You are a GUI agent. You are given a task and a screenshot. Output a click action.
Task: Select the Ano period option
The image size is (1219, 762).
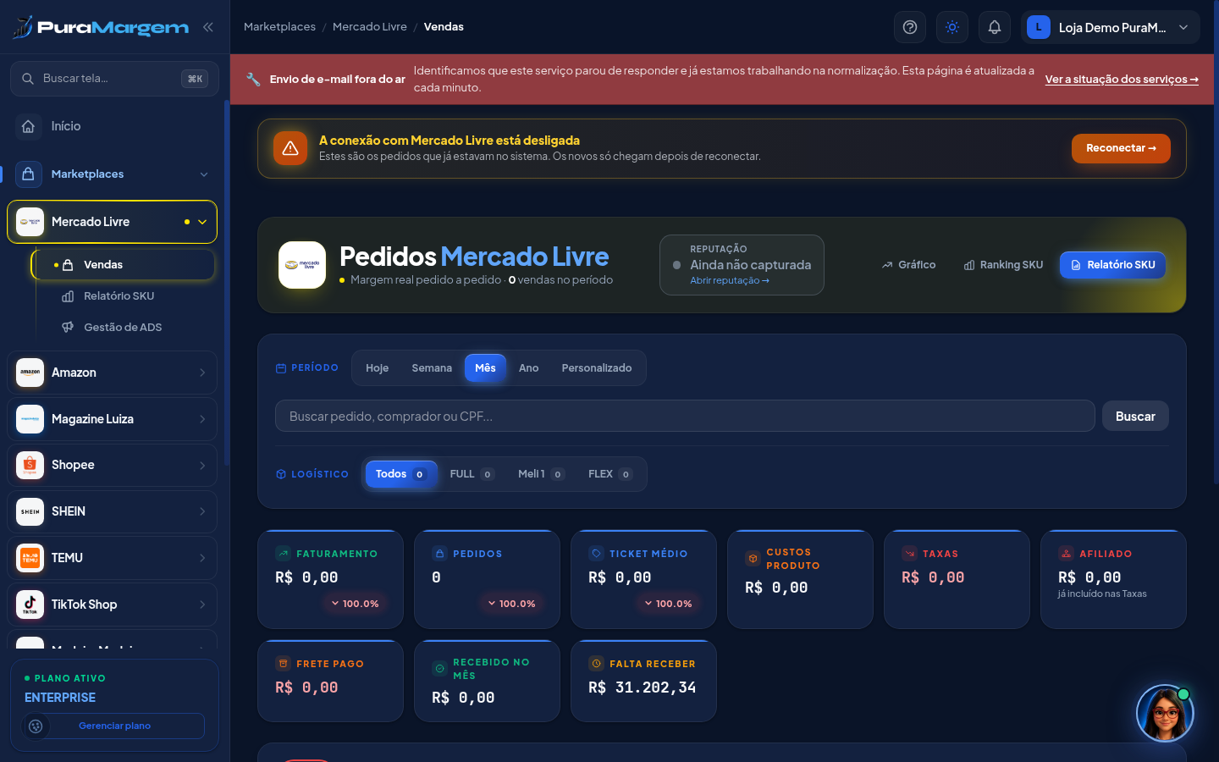(528, 368)
